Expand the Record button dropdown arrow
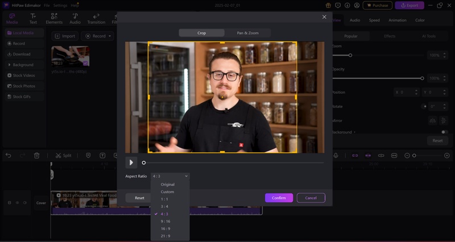The height and width of the screenshot is (242, 455). point(110,36)
